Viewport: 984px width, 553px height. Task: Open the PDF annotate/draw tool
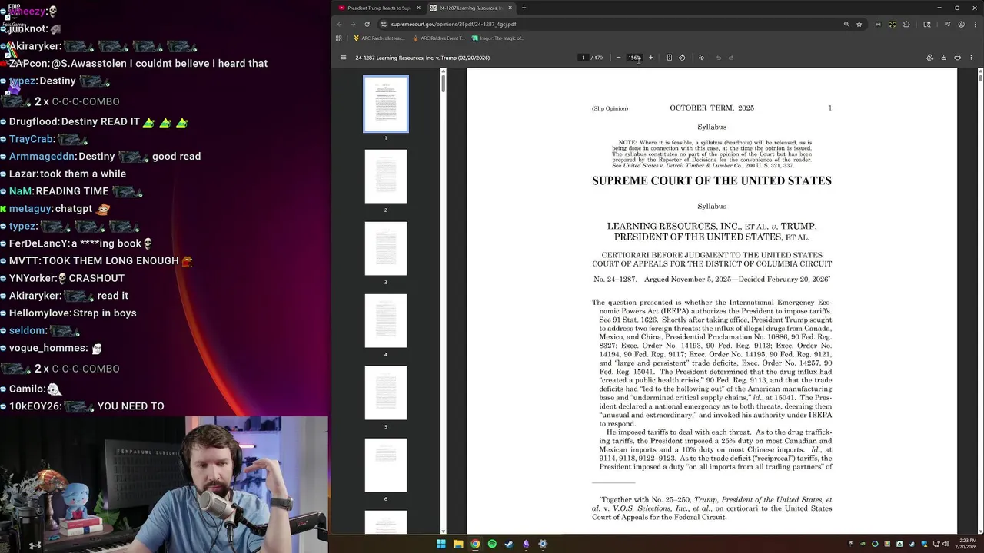701,58
